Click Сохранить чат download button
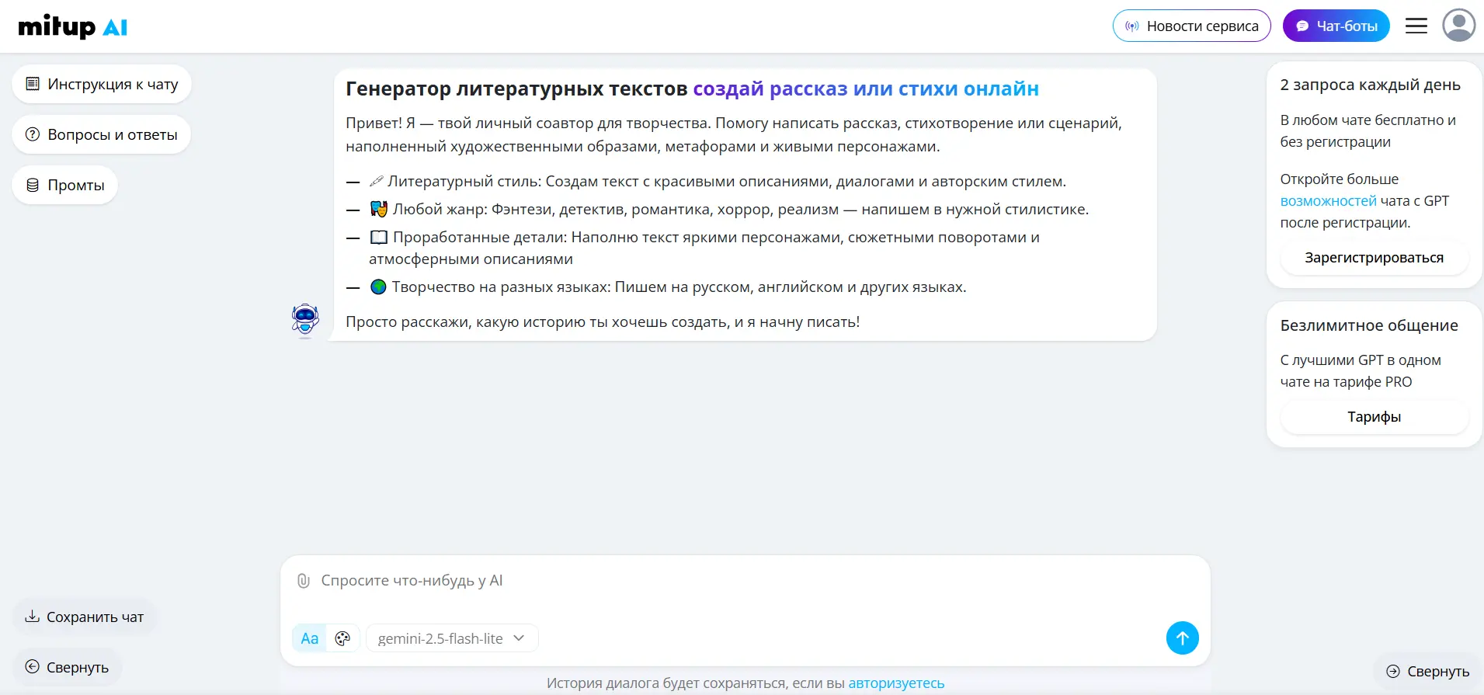Viewport: 1484px width, 695px height. pos(85,617)
